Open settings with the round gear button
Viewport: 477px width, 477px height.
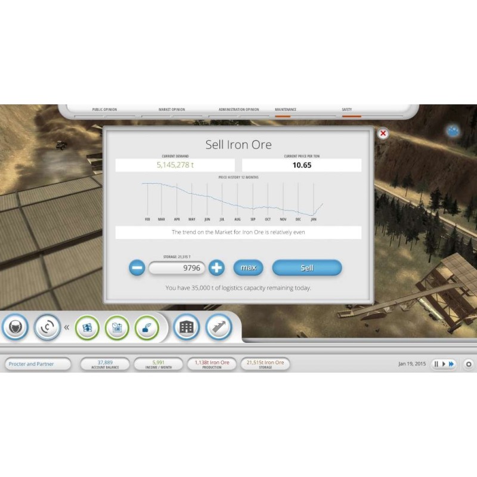click(469, 364)
